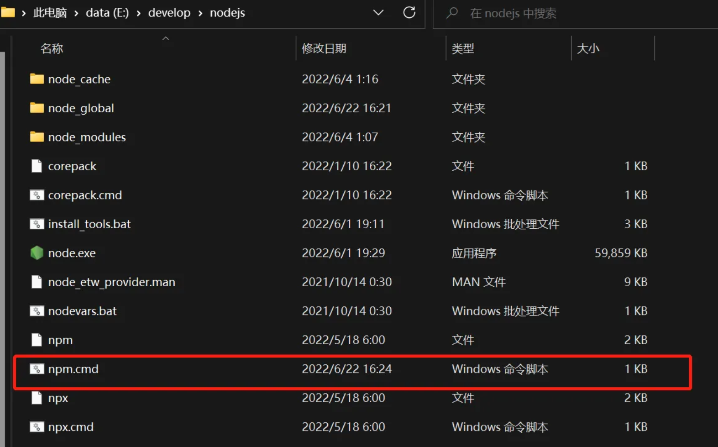The width and height of the screenshot is (718, 447).
Task: Click the node.exe green hexagon icon
Action: coord(37,253)
